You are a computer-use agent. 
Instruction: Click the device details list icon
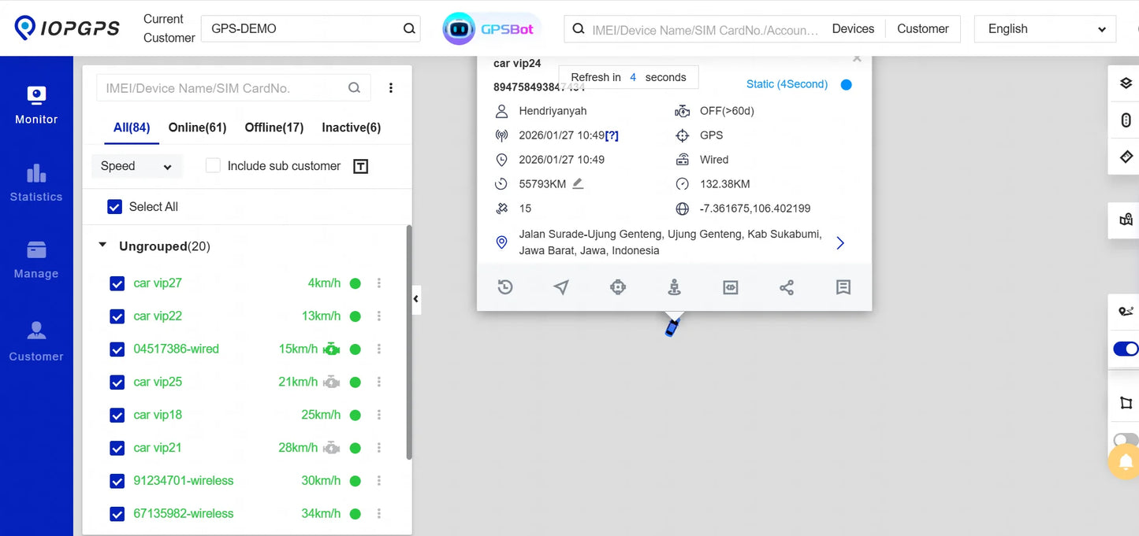tap(843, 287)
